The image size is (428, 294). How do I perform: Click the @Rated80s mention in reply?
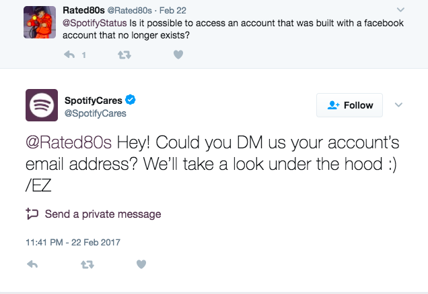(69, 144)
